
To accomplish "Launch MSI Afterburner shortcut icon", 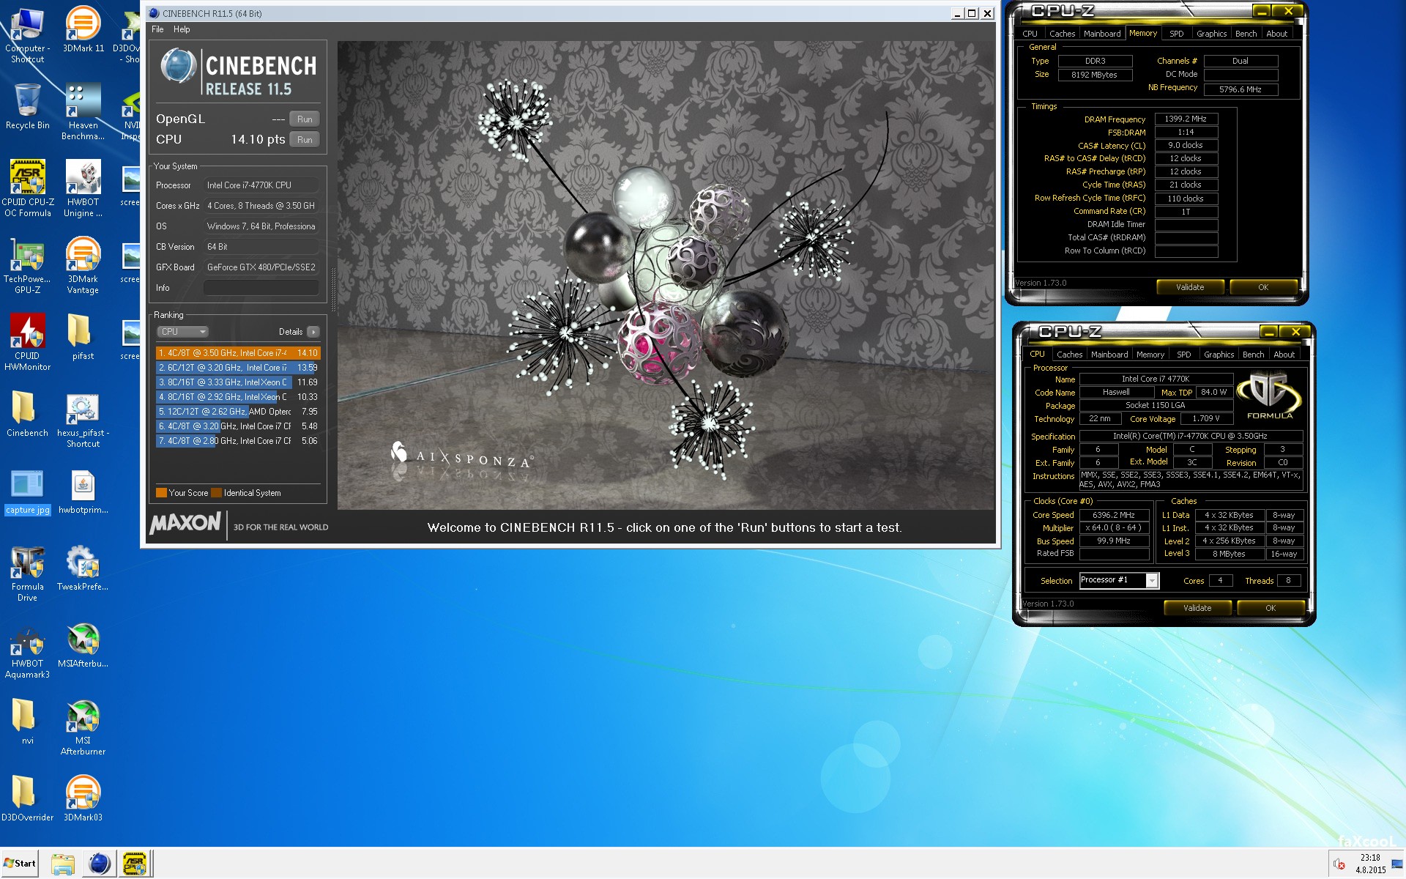I will coord(83,727).
